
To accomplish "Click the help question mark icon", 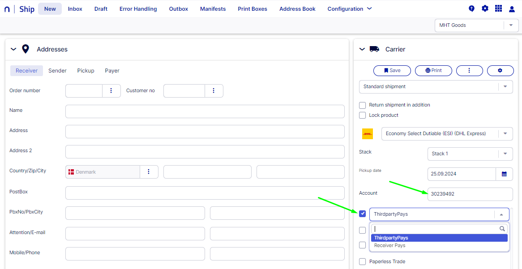I will [x=471, y=9].
